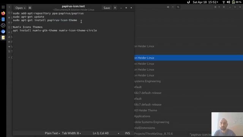Open the Plain Text language dropdown
This screenshot has width=243, height=137.
pos(52,133)
